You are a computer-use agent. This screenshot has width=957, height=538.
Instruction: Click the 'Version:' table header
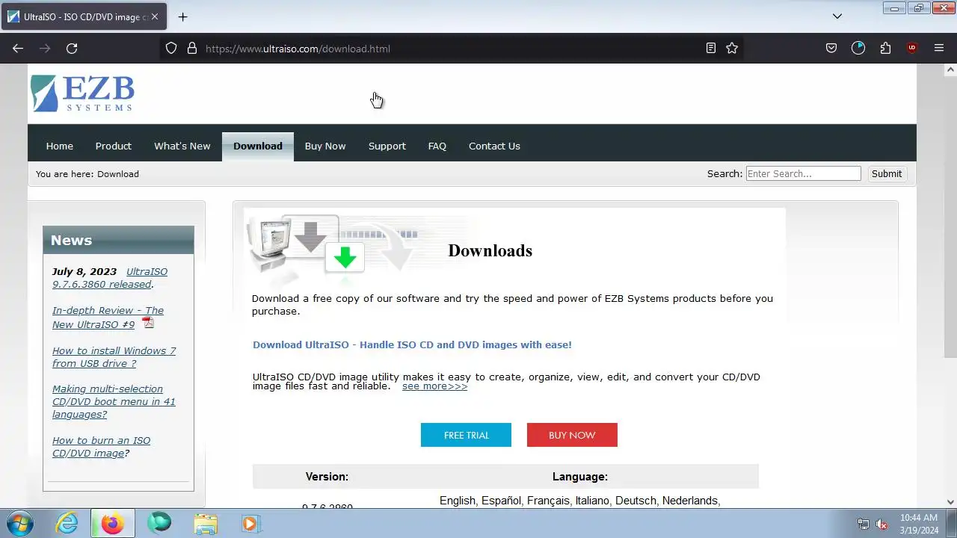click(x=327, y=477)
